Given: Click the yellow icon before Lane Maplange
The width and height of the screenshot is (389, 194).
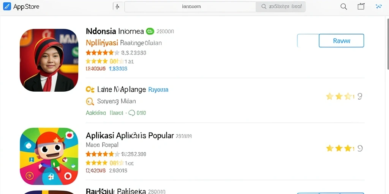Looking at the screenshot, I should point(90,89).
